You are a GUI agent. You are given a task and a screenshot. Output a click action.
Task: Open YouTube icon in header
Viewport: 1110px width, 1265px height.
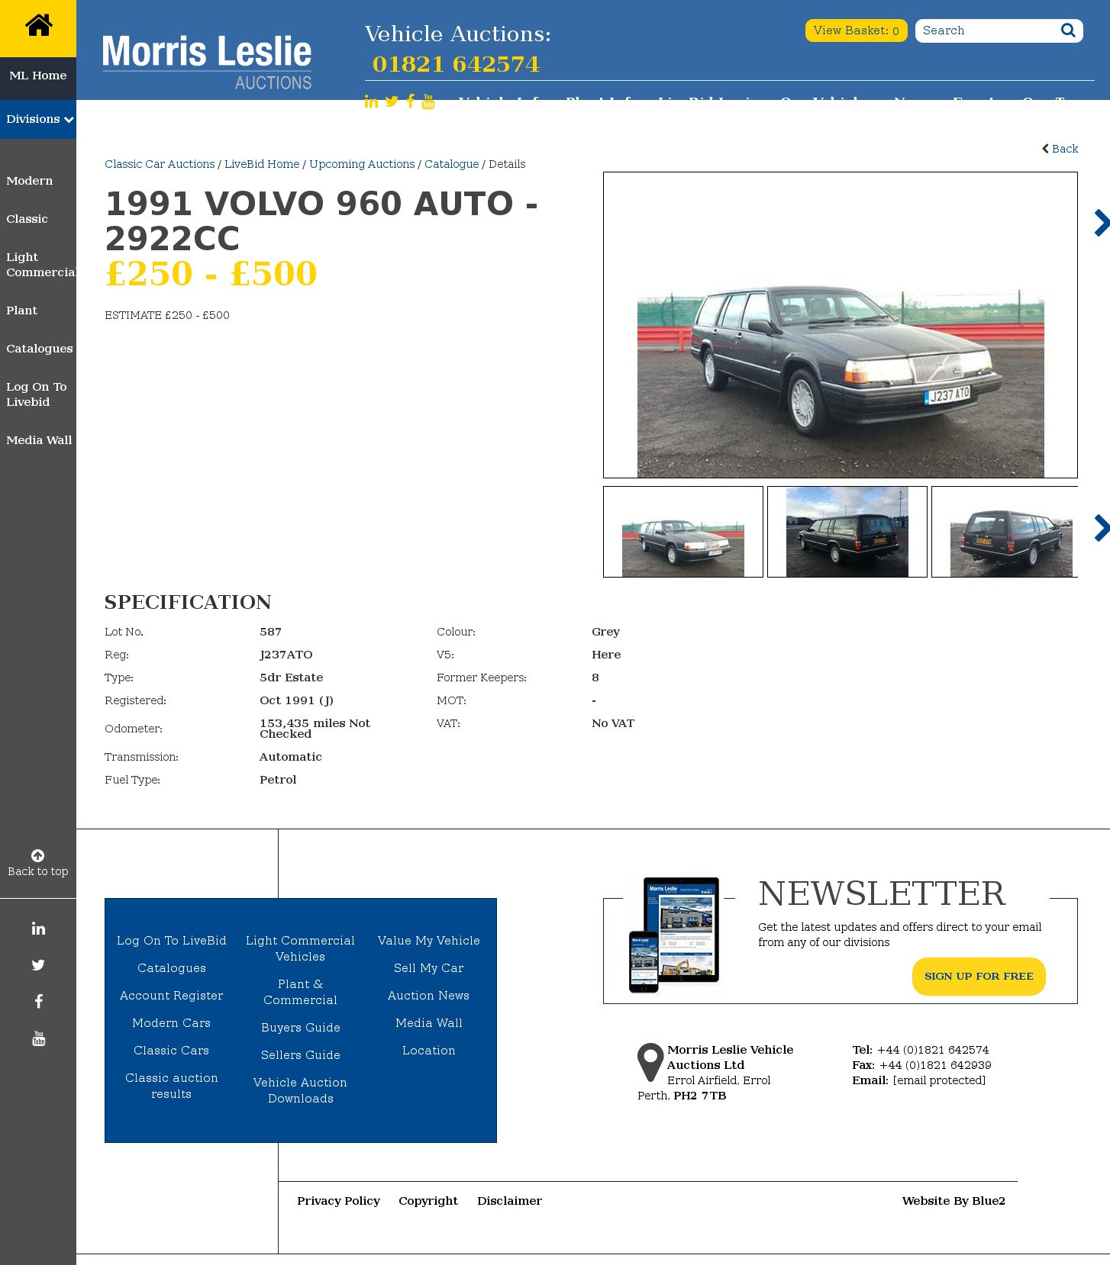pyautogui.click(x=428, y=101)
